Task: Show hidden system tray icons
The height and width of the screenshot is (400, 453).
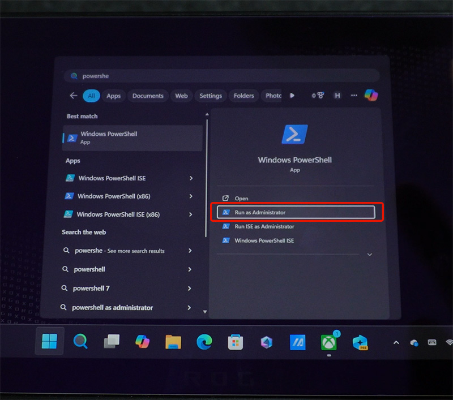Action: [x=396, y=342]
